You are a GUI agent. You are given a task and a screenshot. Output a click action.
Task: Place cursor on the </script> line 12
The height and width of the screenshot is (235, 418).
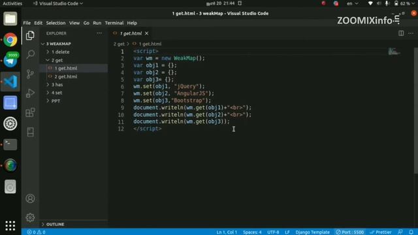(x=148, y=129)
